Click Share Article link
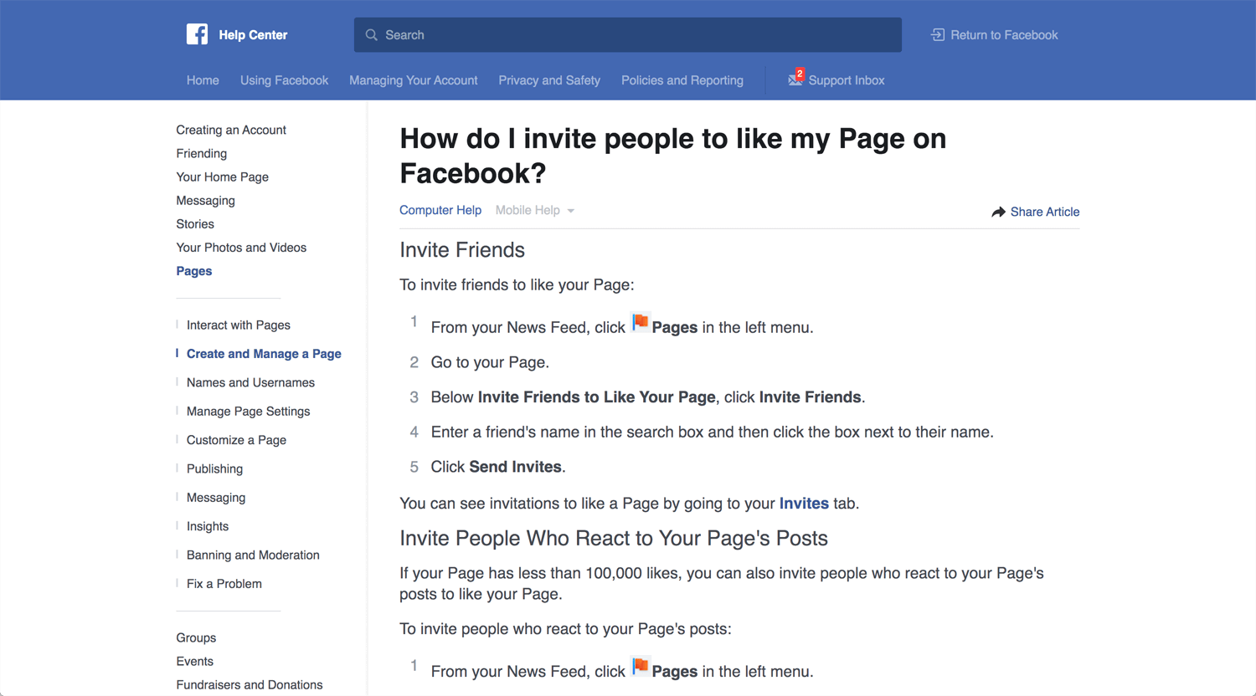This screenshot has height=696, width=1256. [1045, 212]
